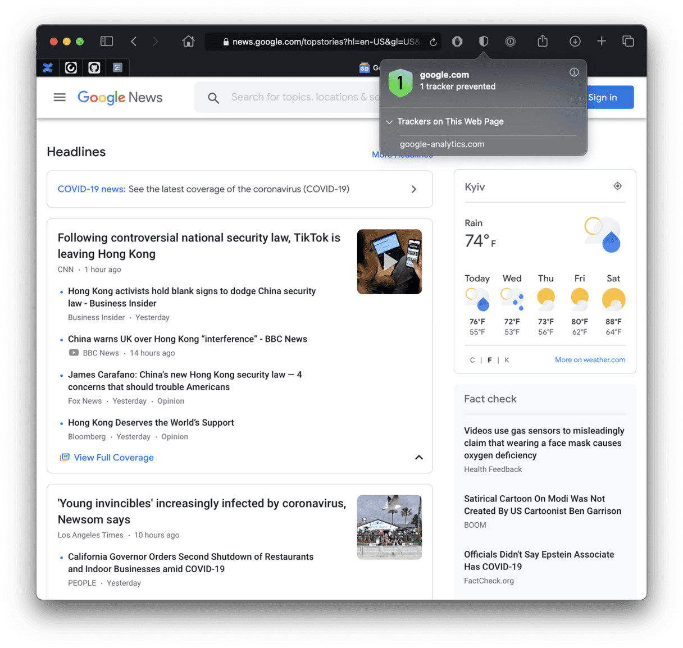Switch weather units to Celsius
This screenshot has width=683, height=648.
click(472, 360)
